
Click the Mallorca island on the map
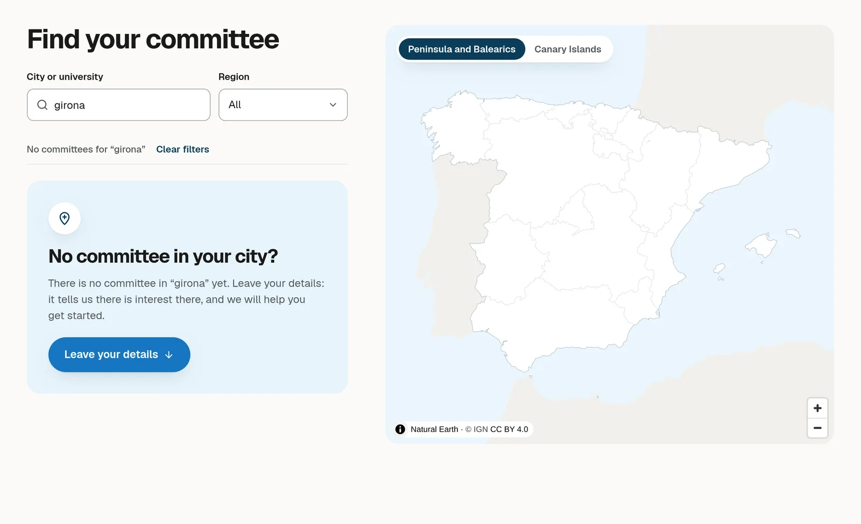(x=763, y=245)
